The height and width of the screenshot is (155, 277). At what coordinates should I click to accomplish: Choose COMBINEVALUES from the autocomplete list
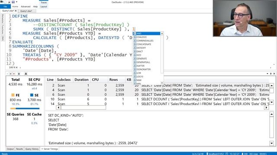click(147, 40)
